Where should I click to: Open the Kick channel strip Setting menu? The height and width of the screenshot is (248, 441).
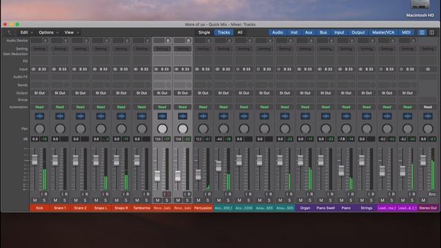(39, 49)
